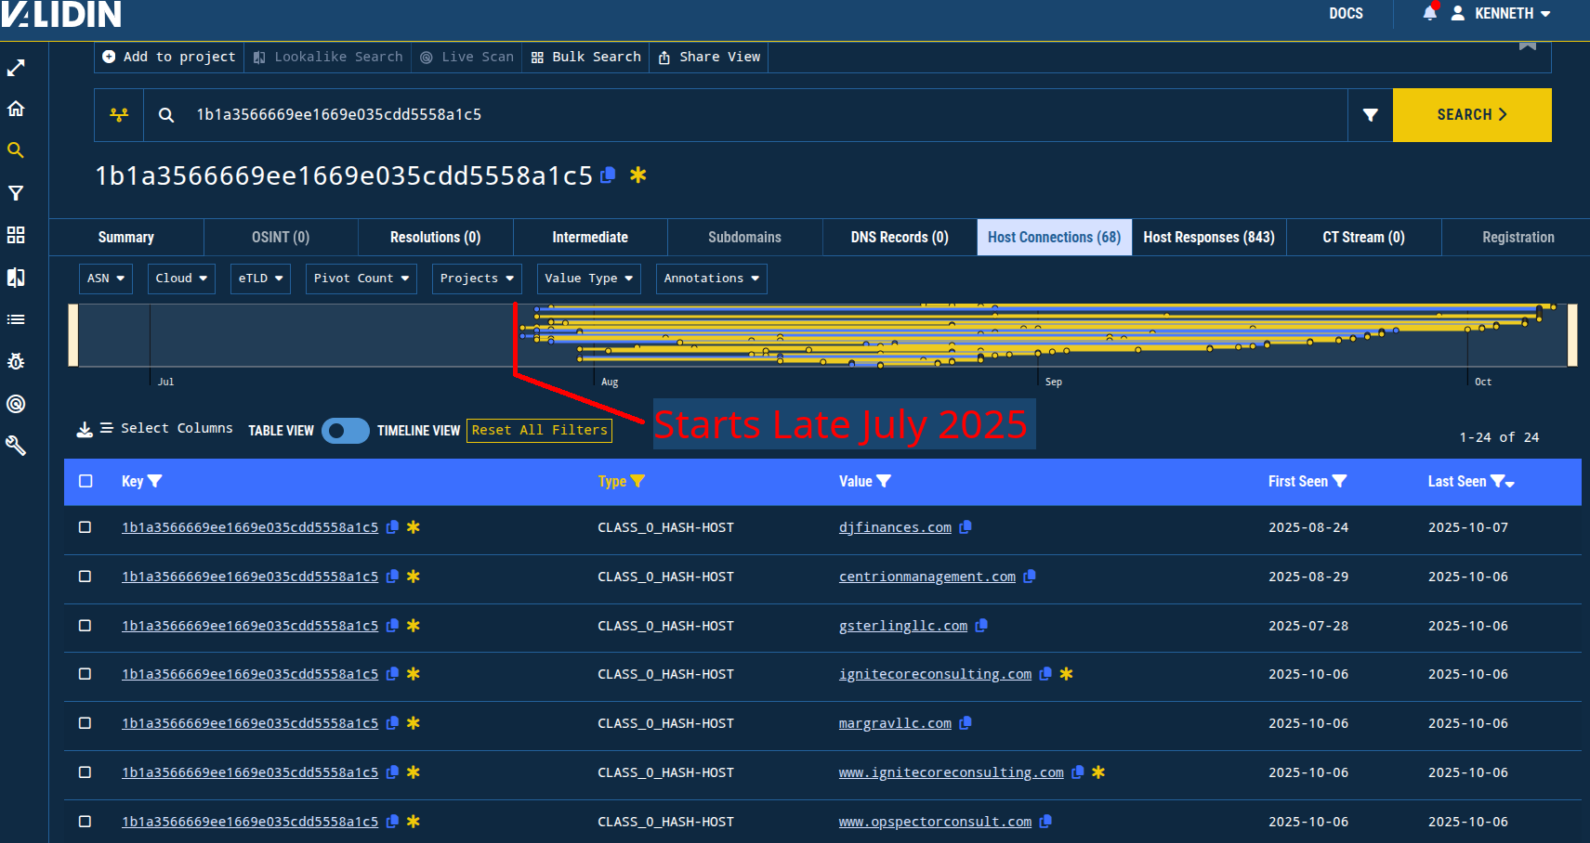This screenshot has width=1590, height=843.
Task: Expand the ASN filter dropdown
Action: (x=106, y=279)
